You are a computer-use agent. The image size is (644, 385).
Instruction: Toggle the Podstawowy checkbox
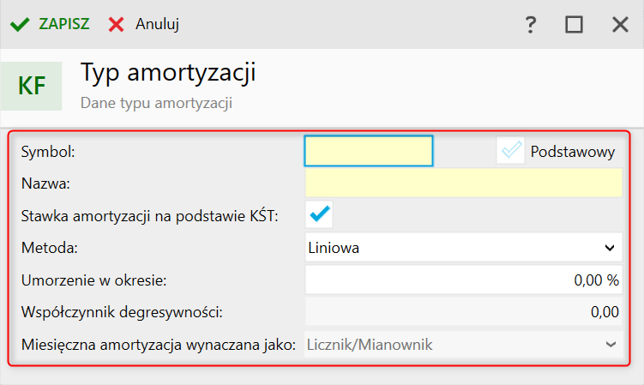coord(510,150)
